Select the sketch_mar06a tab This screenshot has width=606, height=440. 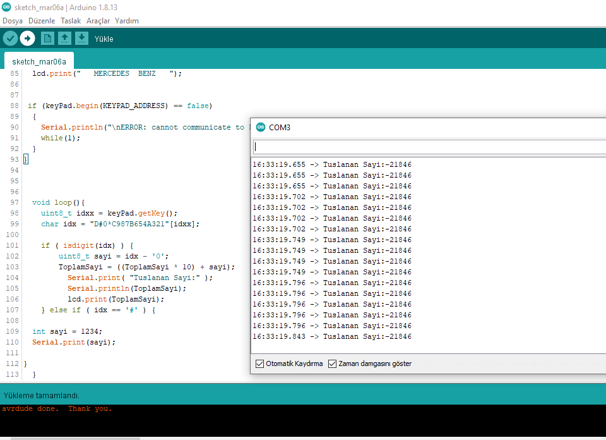click(x=39, y=61)
